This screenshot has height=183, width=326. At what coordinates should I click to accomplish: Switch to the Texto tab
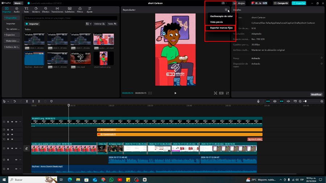[26, 10]
